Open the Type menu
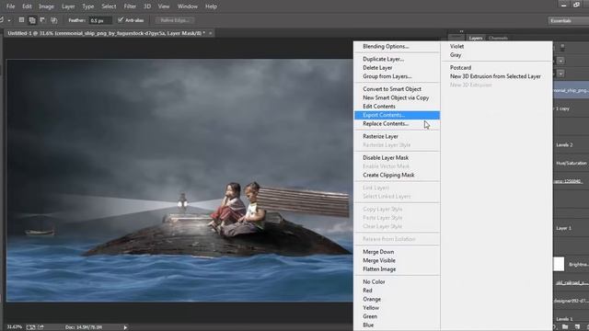 pos(88,6)
